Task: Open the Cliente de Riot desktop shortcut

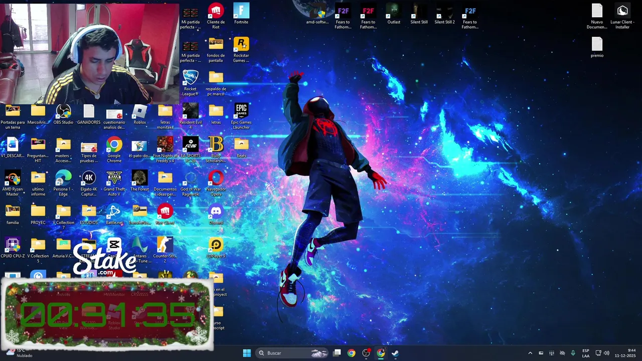Action: [216, 16]
